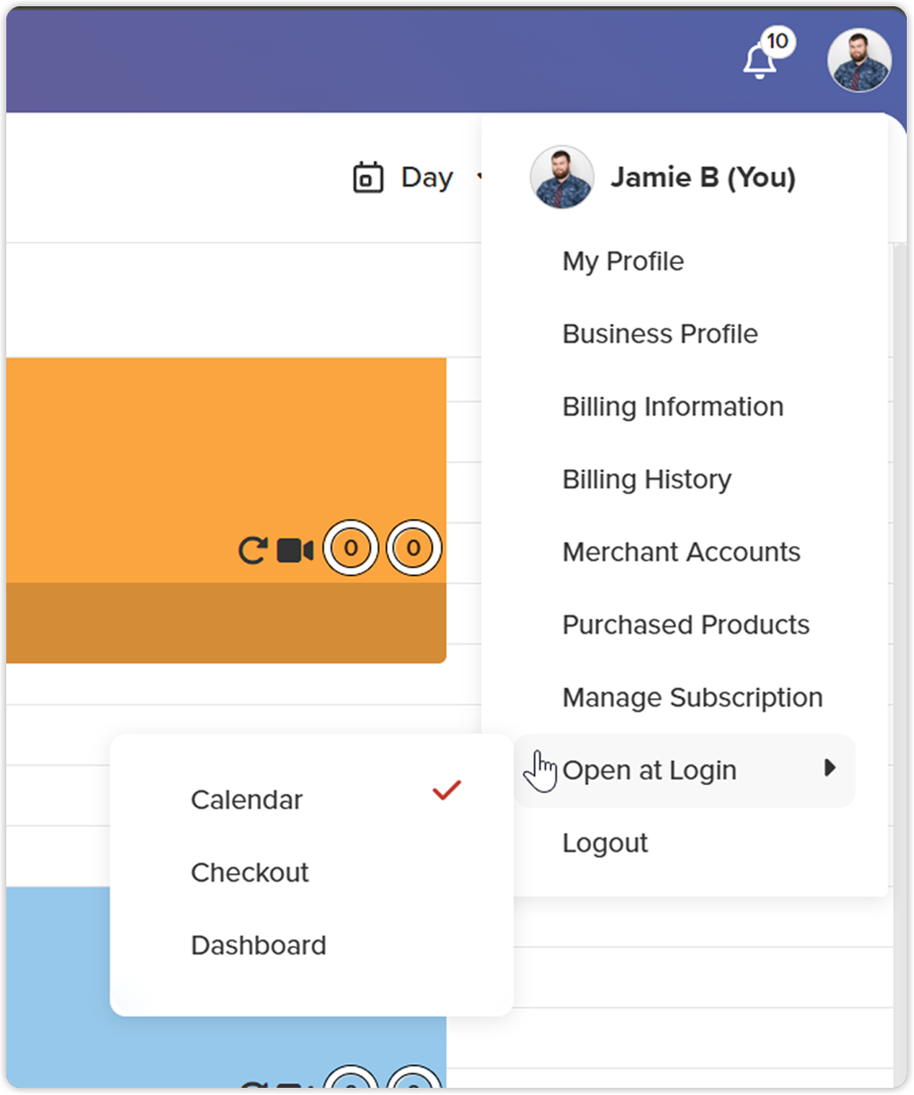Choose Calendar as the login page
The width and height of the screenshot is (914, 1095).
point(247,800)
